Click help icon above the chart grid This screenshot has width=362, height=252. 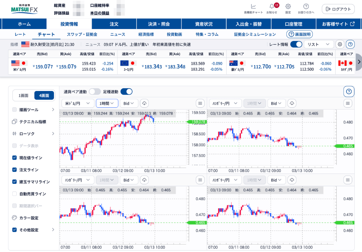pyautogui.click(x=349, y=91)
